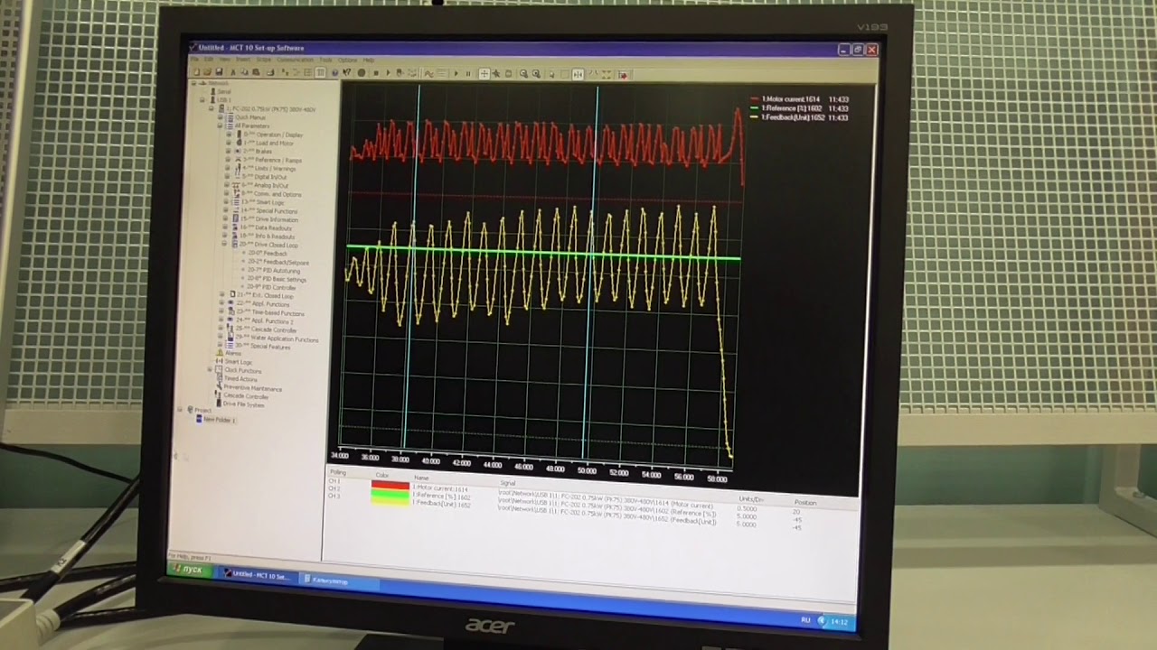The width and height of the screenshot is (1157, 650).
Task: Select the crosshair cursor tool in toolbar
Action: coord(484,73)
